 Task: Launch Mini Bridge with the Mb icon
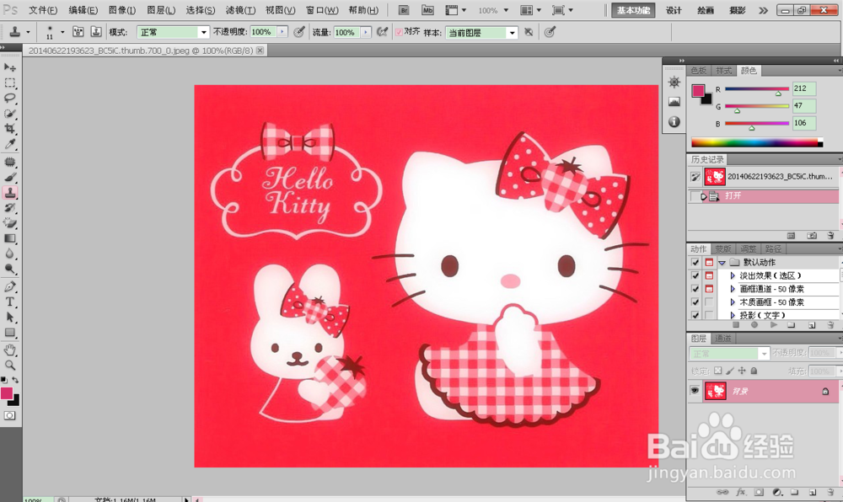427,10
